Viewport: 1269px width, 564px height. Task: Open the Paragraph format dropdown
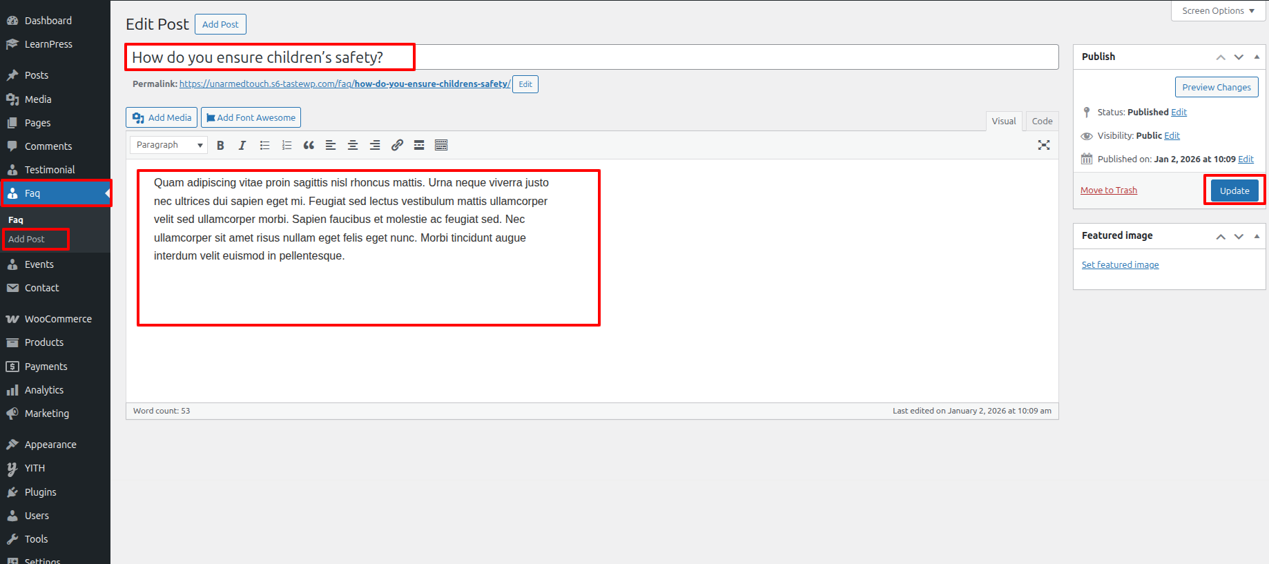click(169, 145)
